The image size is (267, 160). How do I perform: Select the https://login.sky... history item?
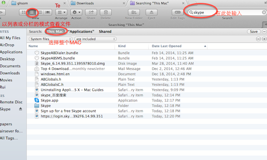click(72, 116)
